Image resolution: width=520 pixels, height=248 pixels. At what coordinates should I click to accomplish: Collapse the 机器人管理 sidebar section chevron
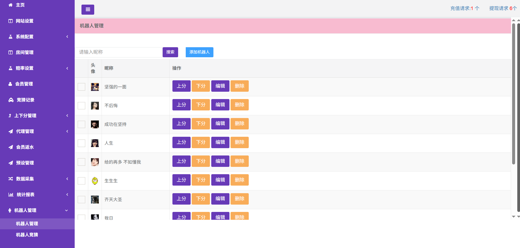click(x=67, y=210)
